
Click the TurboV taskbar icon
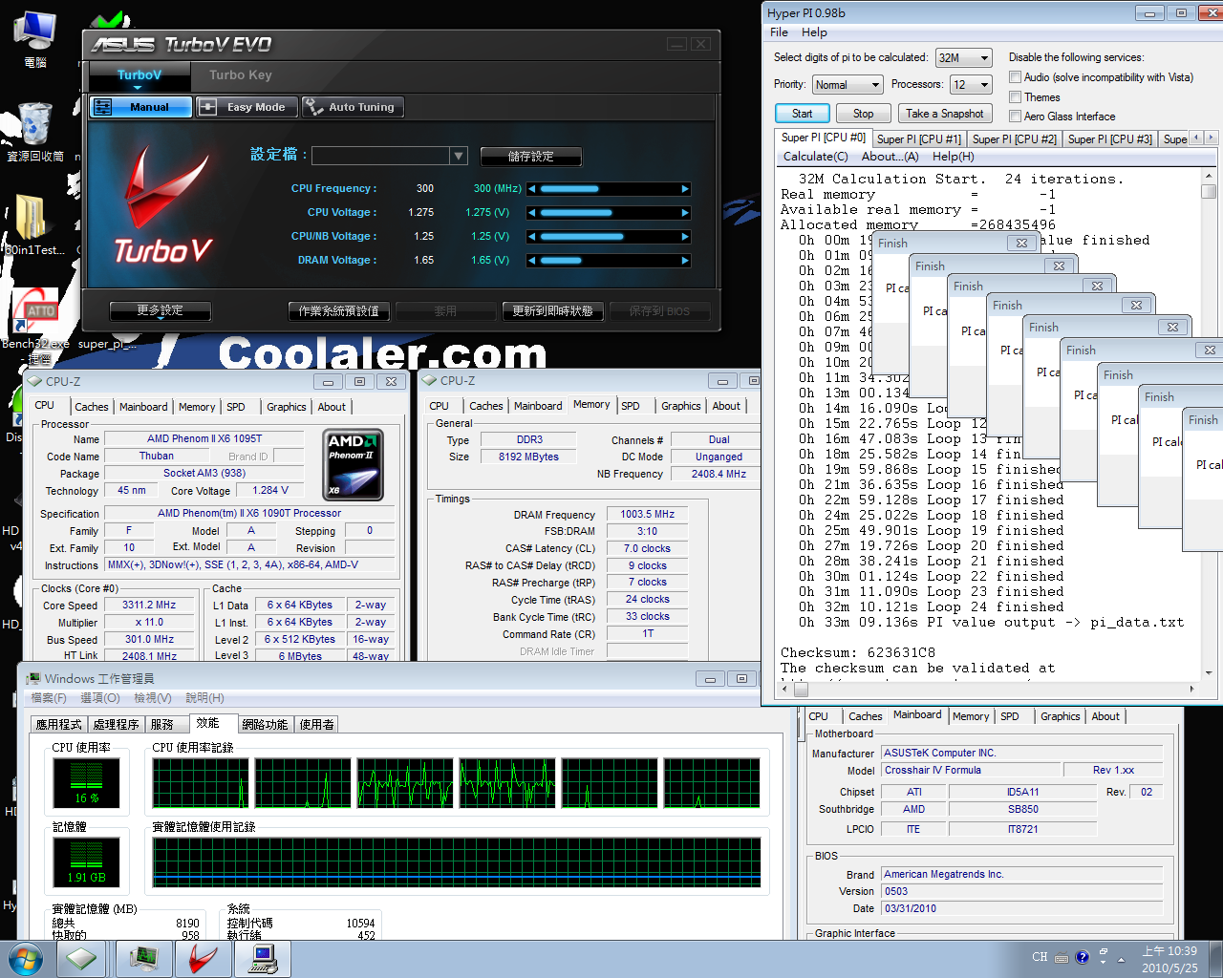[203, 958]
